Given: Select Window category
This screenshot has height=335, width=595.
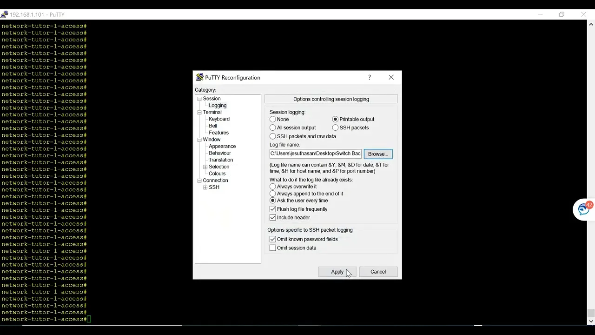Looking at the screenshot, I should coord(212,140).
